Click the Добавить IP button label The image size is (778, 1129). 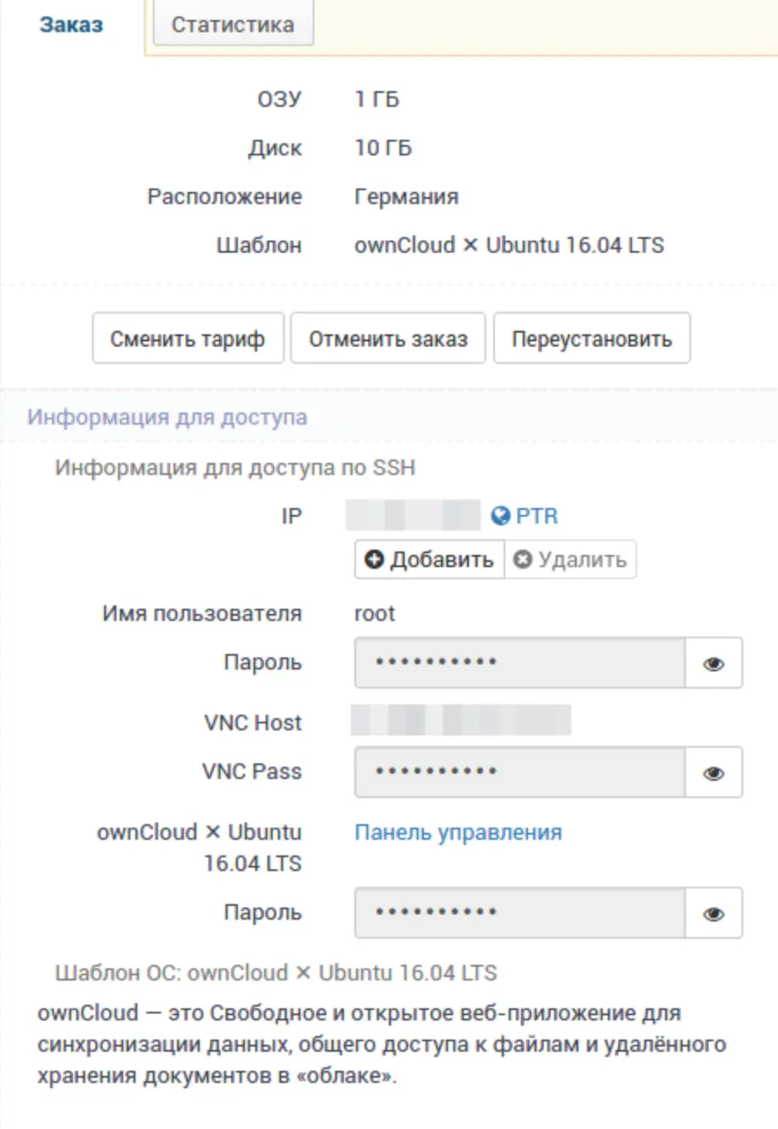(430, 560)
